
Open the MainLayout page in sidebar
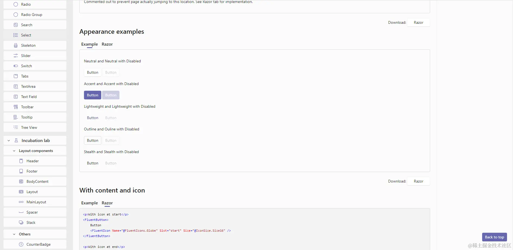[x=35, y=202]
